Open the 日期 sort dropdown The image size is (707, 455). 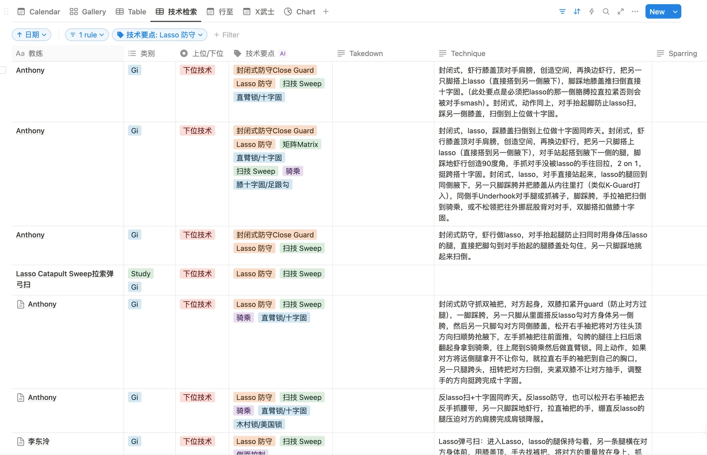tap(31, 35)
